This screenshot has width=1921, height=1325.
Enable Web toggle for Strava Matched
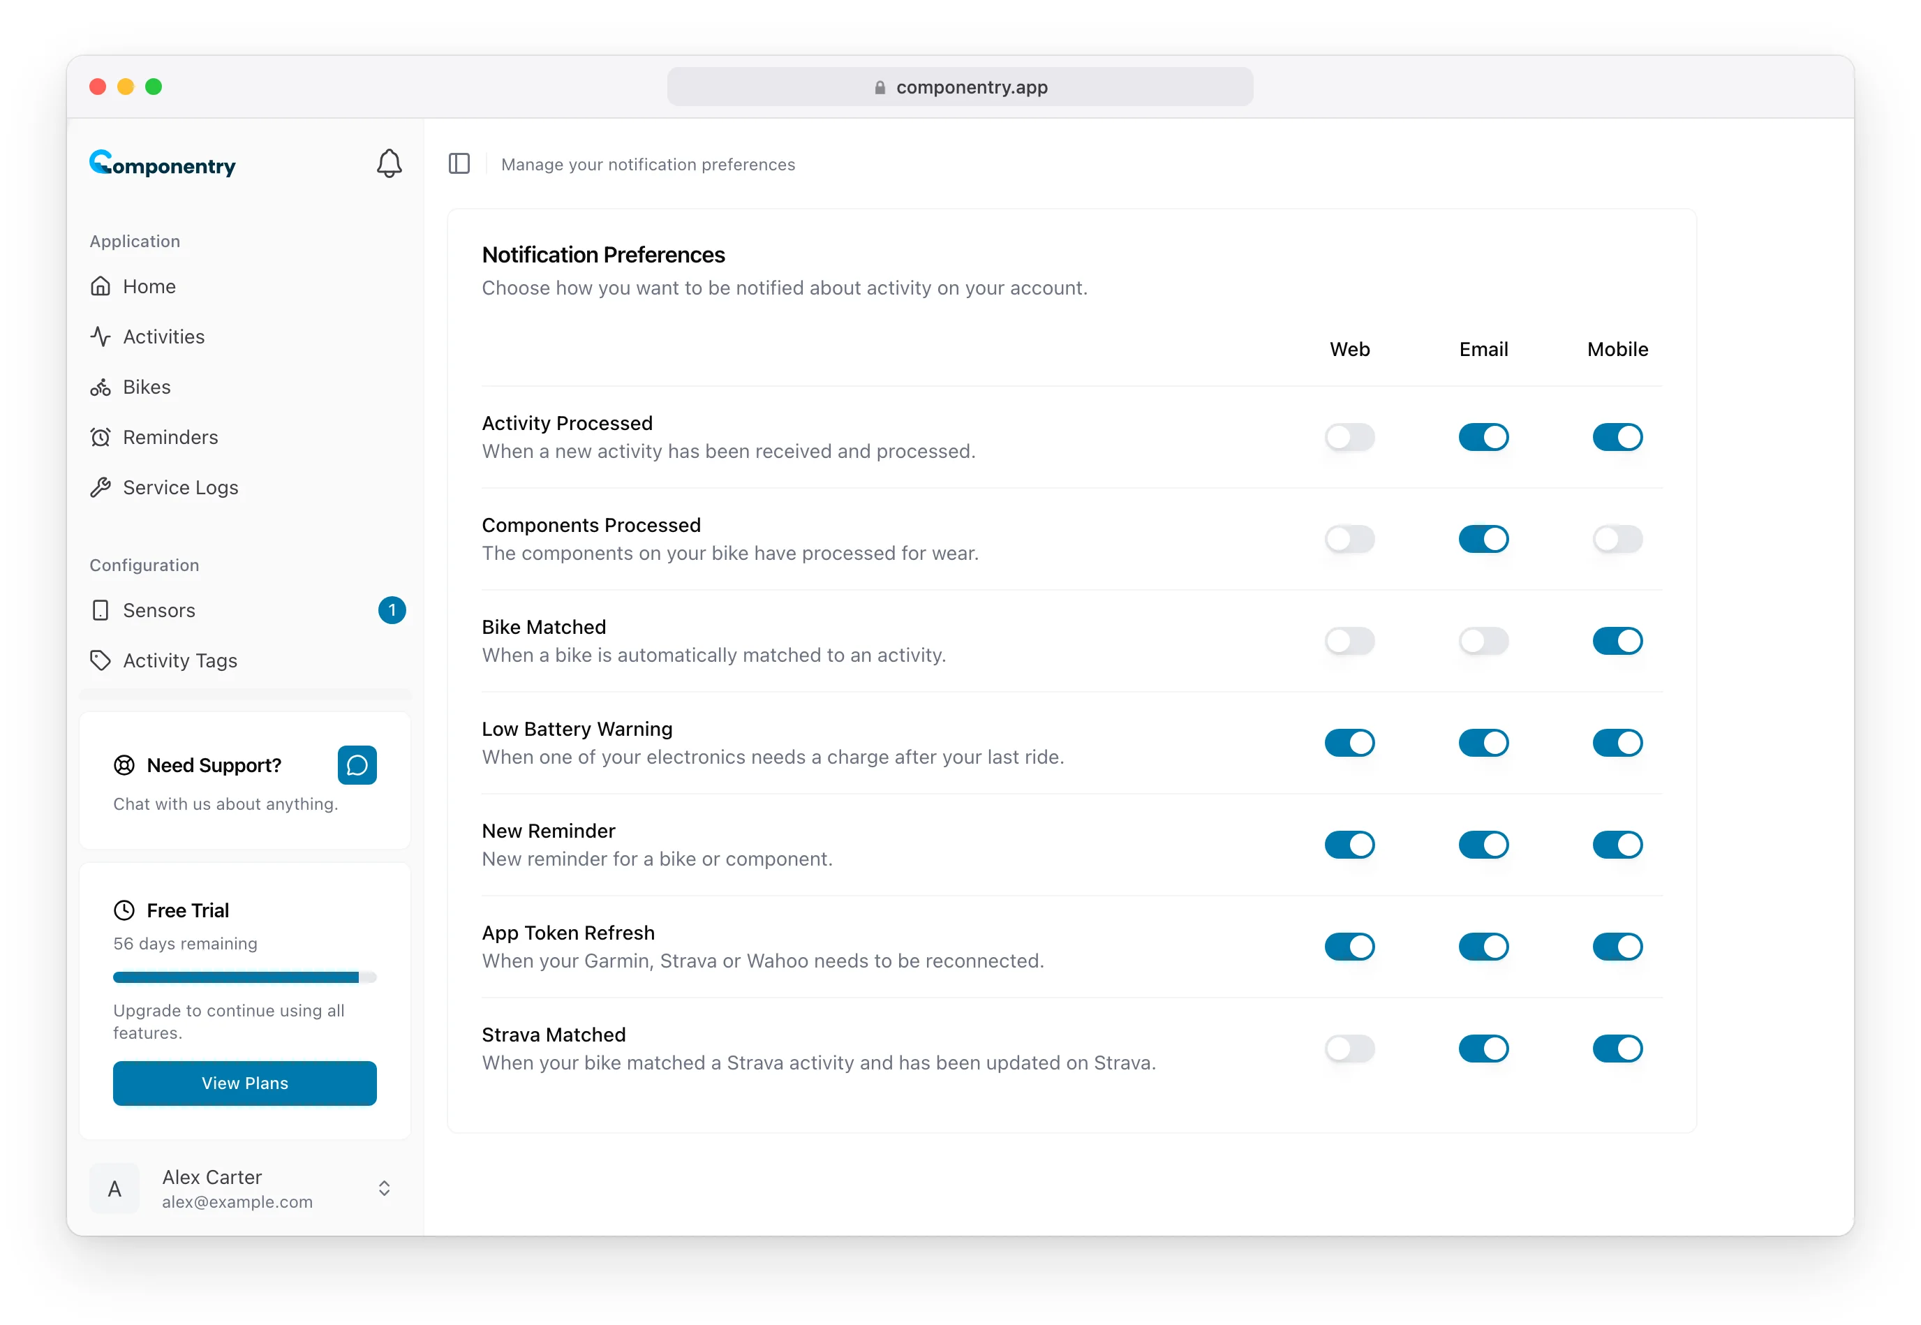(x=1350, y=1049)
